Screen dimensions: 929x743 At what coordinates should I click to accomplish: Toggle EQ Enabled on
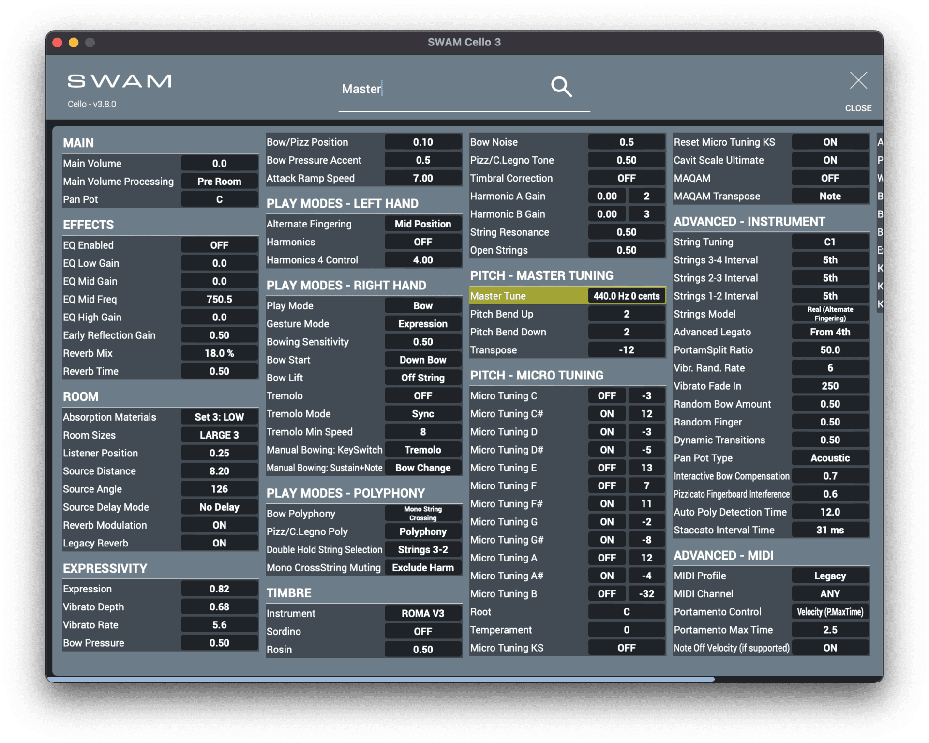[219, 244]
